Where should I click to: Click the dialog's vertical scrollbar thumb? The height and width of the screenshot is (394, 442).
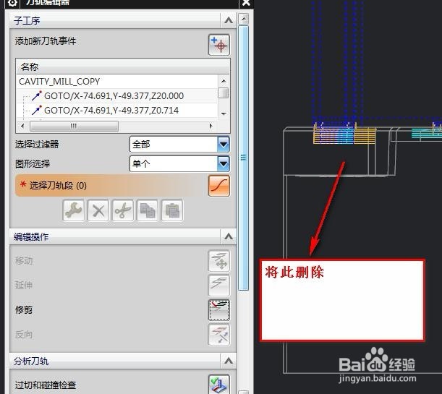[x=243, y=158]
